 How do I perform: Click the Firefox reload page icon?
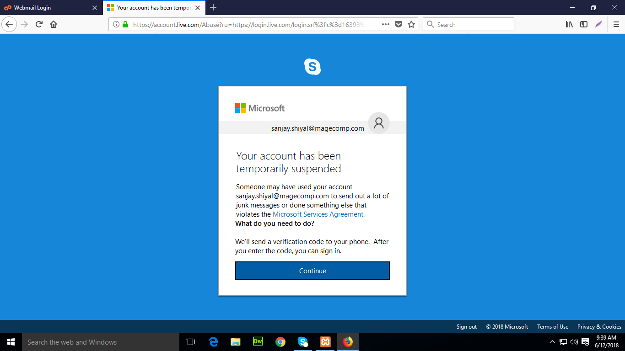pos(39,25)
